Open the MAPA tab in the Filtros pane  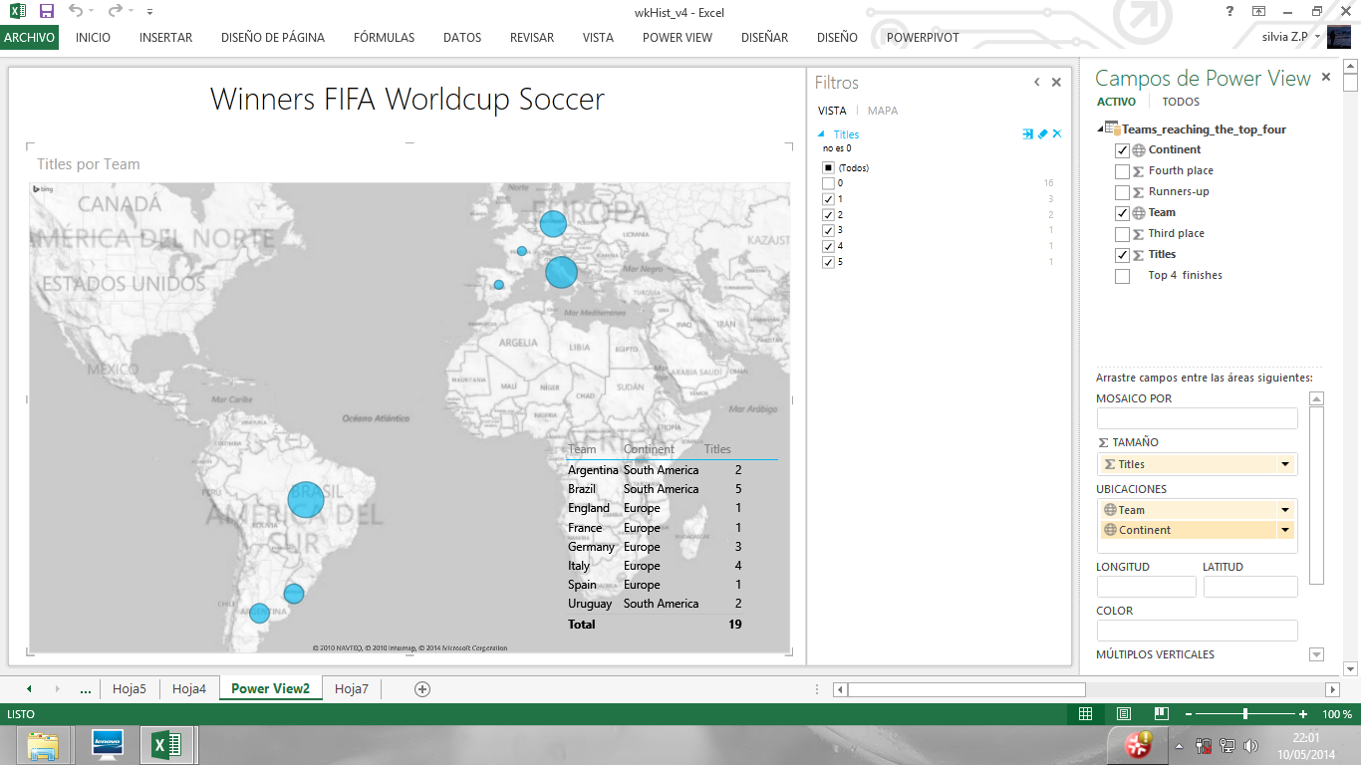pyautogui.click(x=883, y=110)
